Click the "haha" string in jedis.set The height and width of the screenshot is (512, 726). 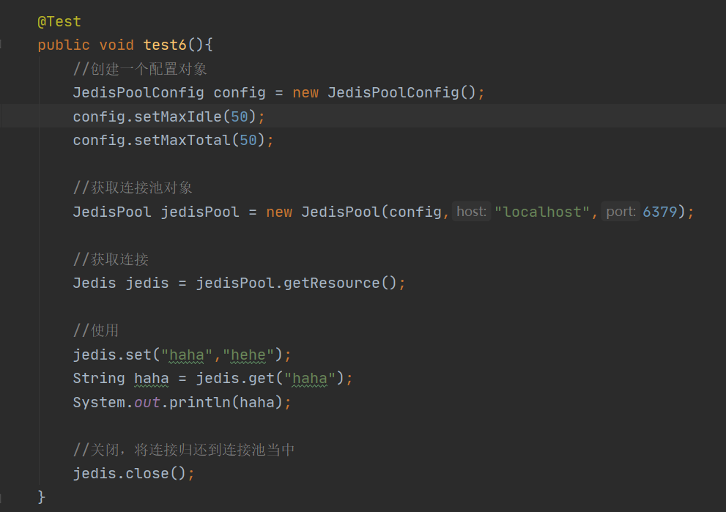tap(187, 355)
